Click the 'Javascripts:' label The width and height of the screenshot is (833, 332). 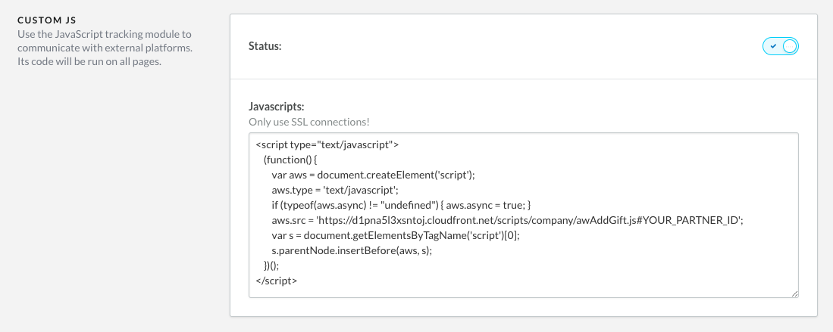(x=276, y=106)
